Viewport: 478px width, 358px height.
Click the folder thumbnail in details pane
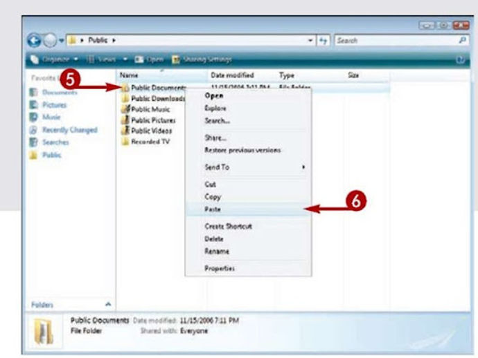[44, 332]
